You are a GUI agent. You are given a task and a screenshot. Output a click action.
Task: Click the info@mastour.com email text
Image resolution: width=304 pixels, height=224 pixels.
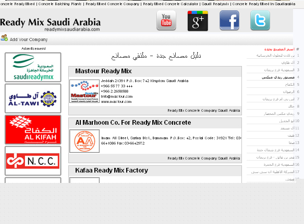(117, 97)
